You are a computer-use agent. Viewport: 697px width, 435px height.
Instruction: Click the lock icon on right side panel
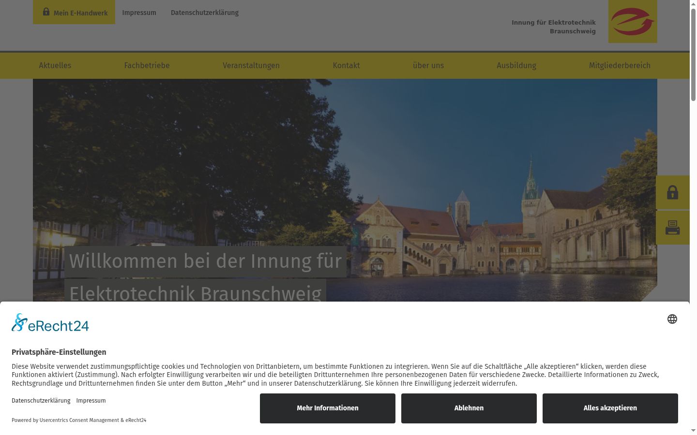click(x=673, y=192)
